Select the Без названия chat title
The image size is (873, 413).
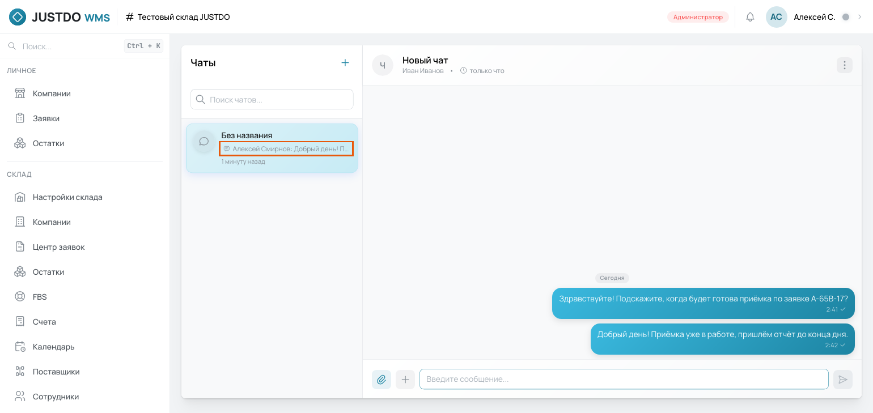(x=247, y=135)
